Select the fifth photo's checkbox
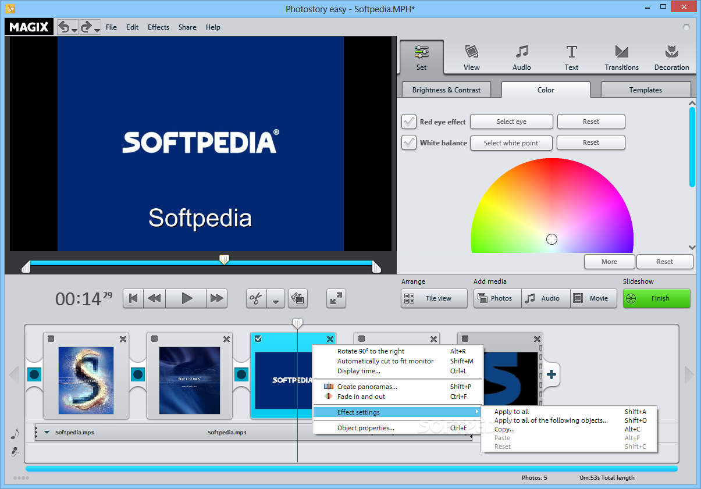The width and height of the screenshot is (701, 489). [x=465, y=339]
